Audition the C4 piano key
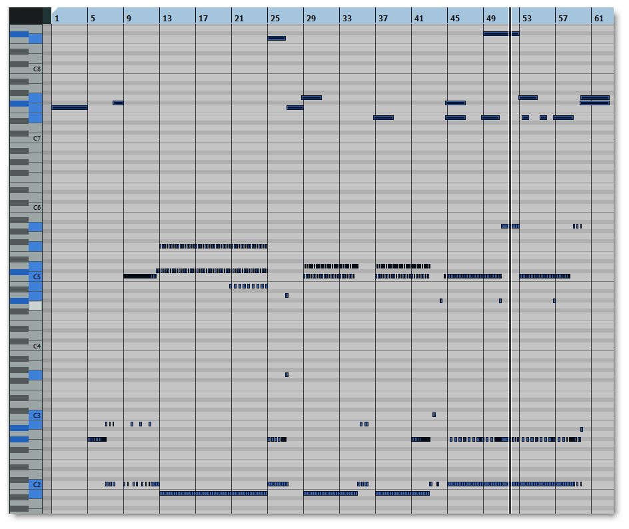Screen dimensions: 629x529 click(35, 346)
